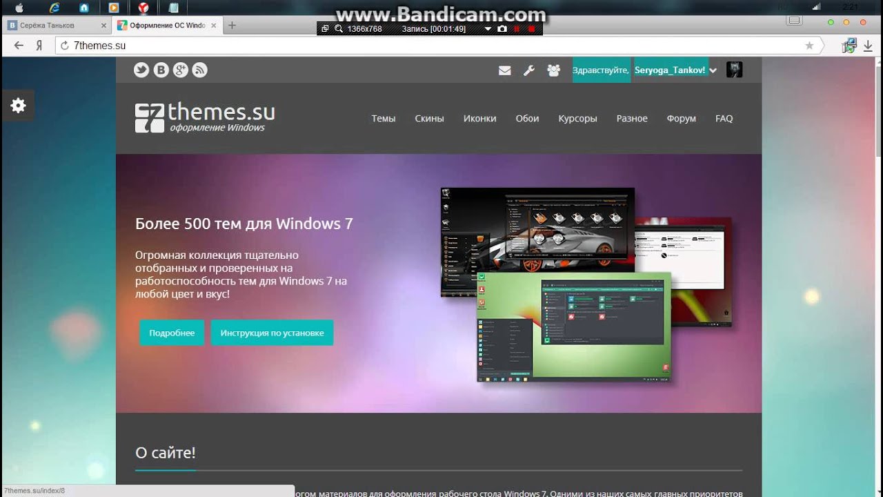The height and width of the screenshot is (497, 883).
Task: Open the VK social icon
Action: pyautogui.click(x=161, y=70)
